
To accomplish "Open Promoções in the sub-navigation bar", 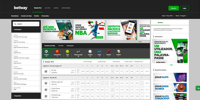I will pyautogui.click(x=45, y=16).
